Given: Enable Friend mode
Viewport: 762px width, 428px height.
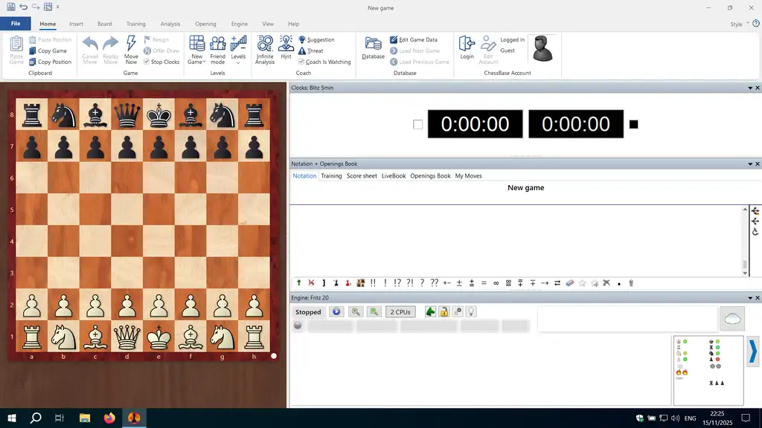Looking at the screenshot, I should click(x=217, y=49).
